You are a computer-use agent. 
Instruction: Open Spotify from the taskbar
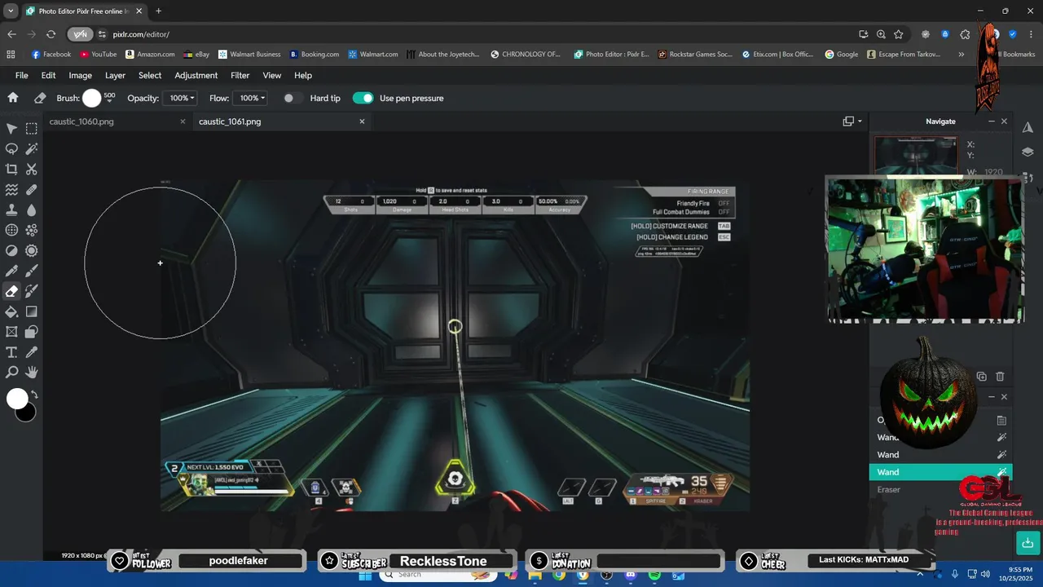click(654, 575)
